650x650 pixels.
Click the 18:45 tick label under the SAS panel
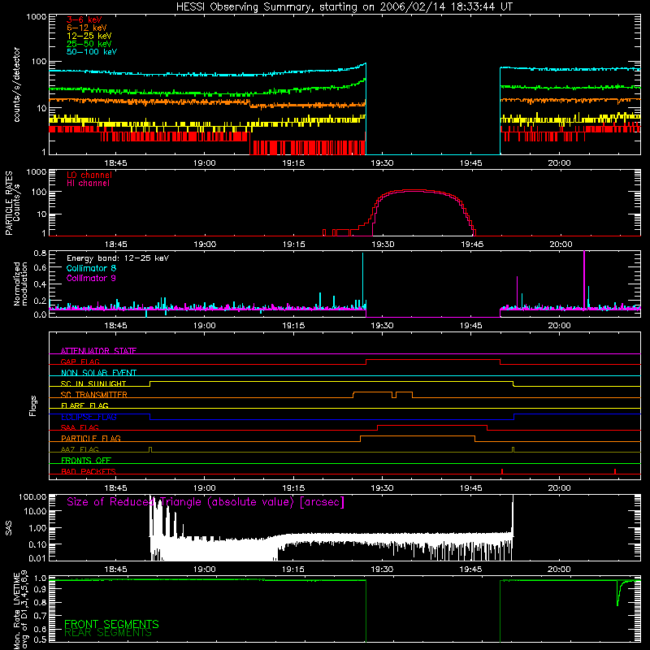(115, 570)
